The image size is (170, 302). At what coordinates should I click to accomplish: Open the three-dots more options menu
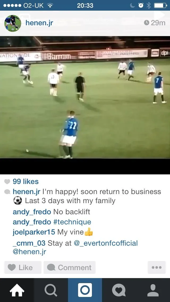(x=156, y=267)
